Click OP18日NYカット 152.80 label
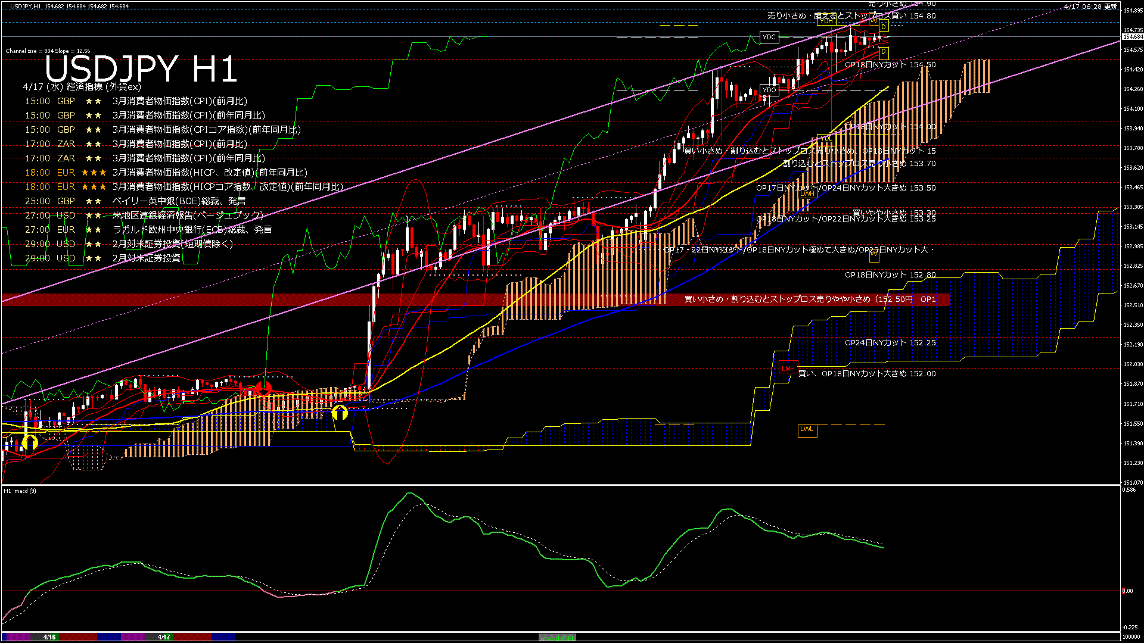Image resolution: width=1144 pixels, height=643 pixels. (x=890, y=275)
